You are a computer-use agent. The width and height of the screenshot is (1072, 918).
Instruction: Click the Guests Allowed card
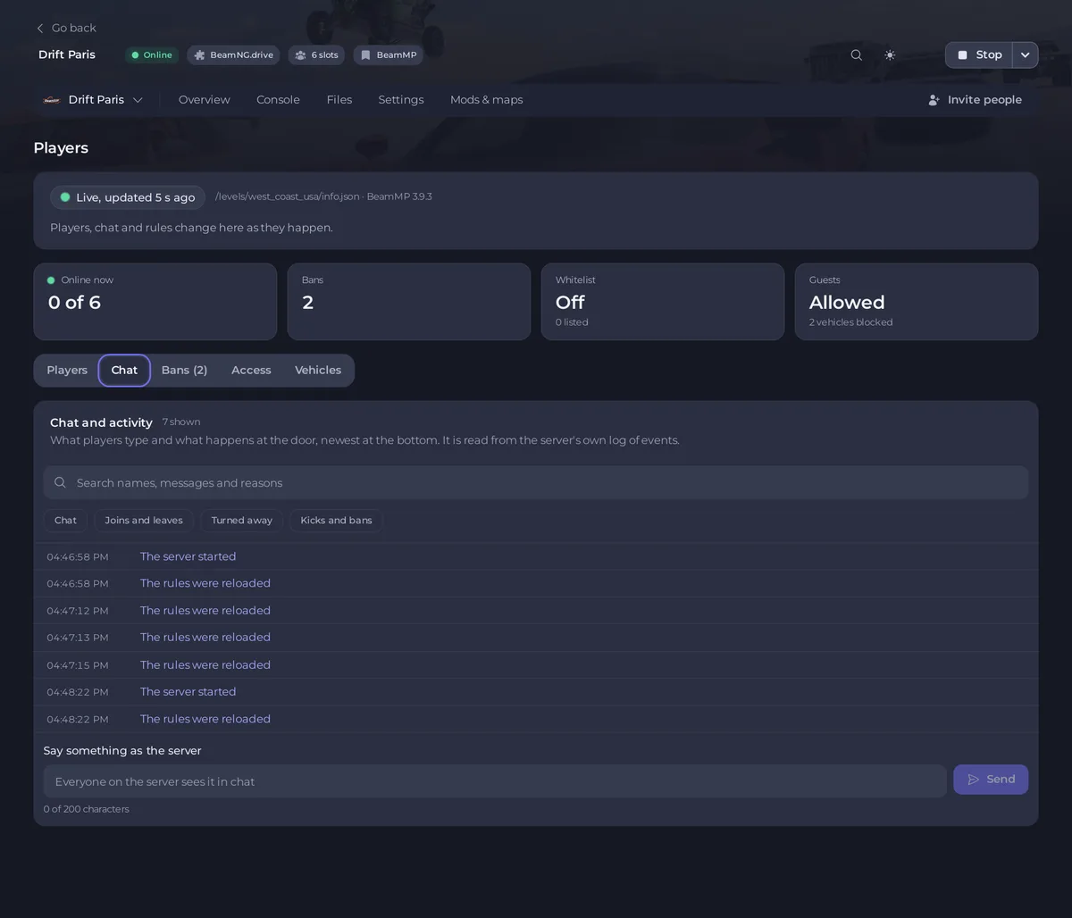click(917, 302)
